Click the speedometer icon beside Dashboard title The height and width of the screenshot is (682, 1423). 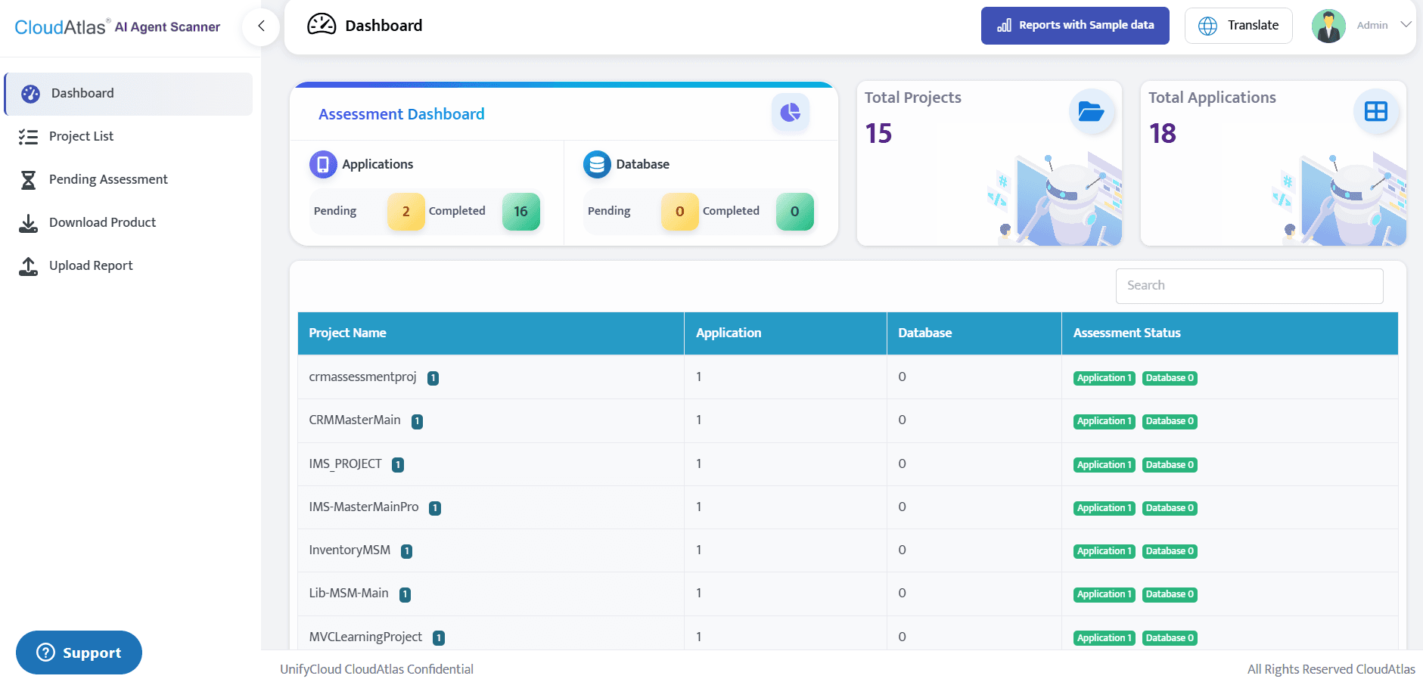click(322, 24)
